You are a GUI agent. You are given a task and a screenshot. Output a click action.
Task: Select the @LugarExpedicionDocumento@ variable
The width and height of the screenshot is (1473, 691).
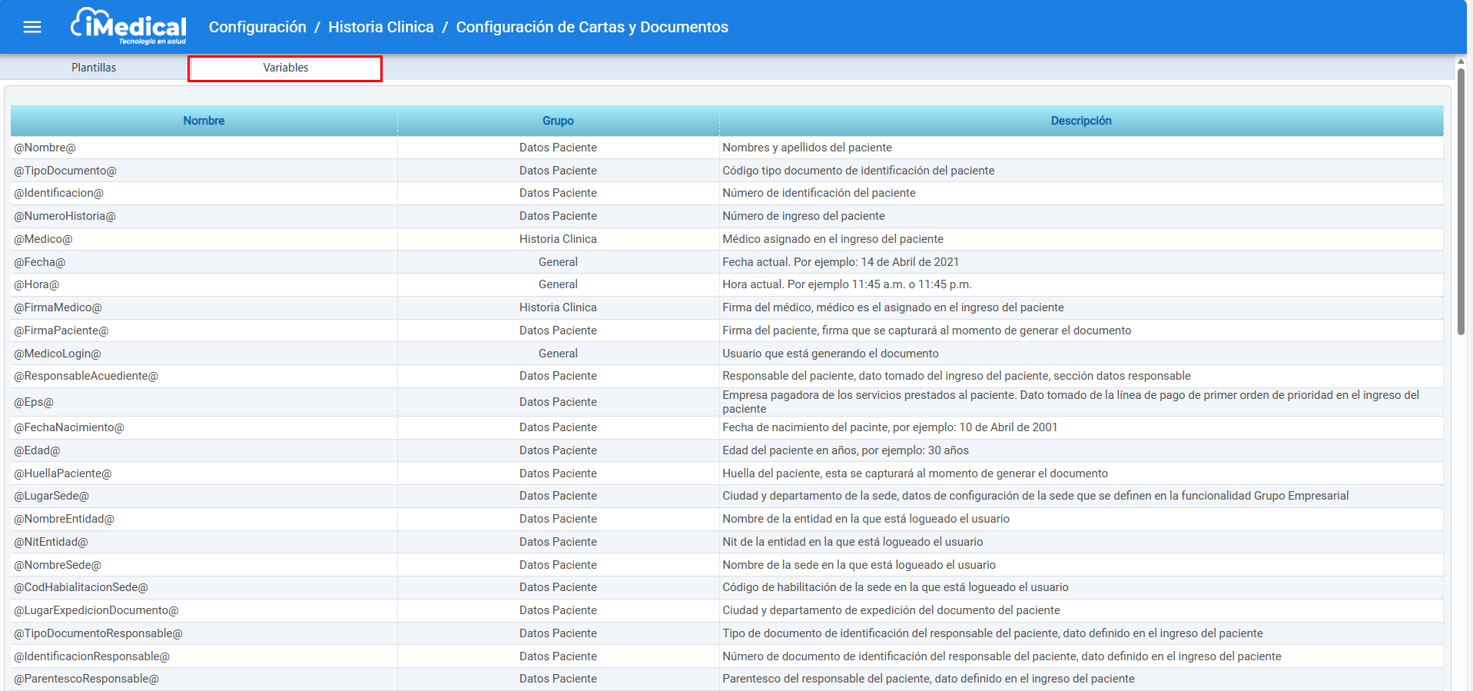[96, 610]
